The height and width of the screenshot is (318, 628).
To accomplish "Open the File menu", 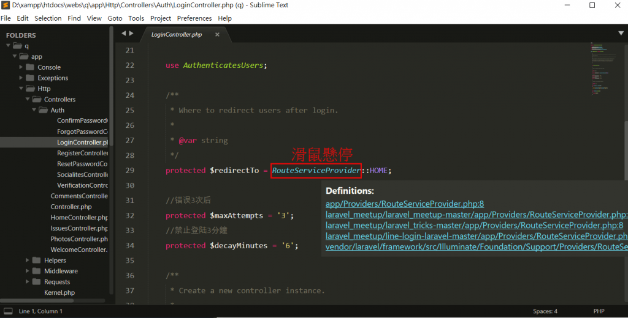I will (x=6, y=18).
